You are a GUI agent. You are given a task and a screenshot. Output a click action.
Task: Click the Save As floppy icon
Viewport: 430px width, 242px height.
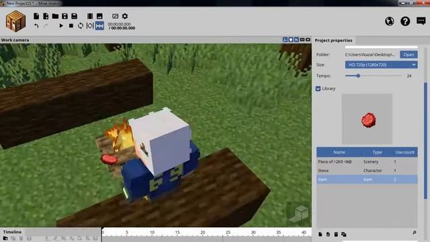coord(75,16)
